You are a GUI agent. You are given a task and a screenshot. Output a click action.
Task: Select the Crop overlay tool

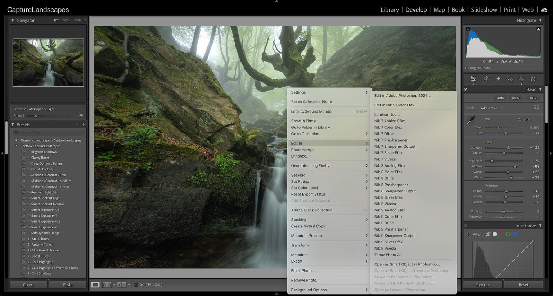pos(486,79)
